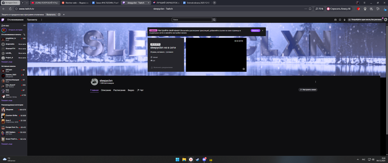Click 'Включить' protection button

[51, 14]
